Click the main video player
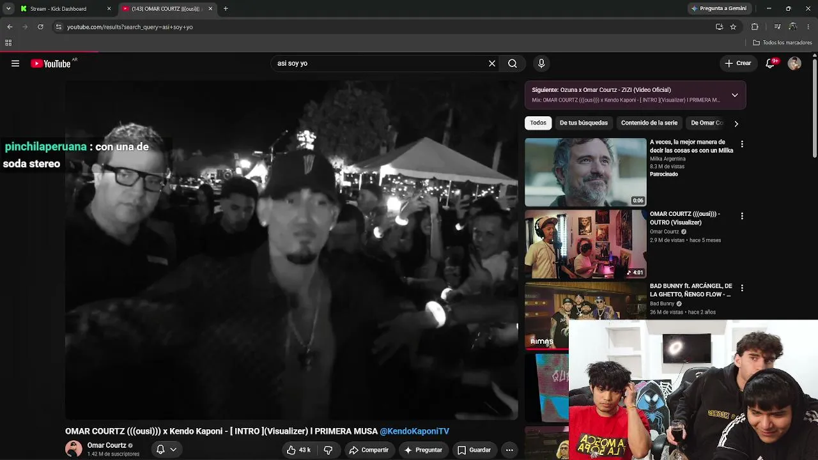Viewport: 818px width, 460px height. 291,249
